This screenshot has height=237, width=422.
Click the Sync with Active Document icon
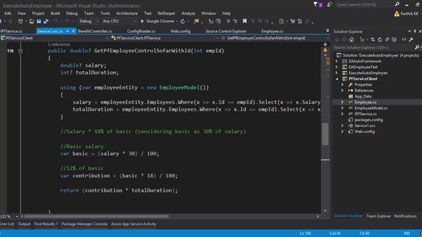[x=373, y=39]
